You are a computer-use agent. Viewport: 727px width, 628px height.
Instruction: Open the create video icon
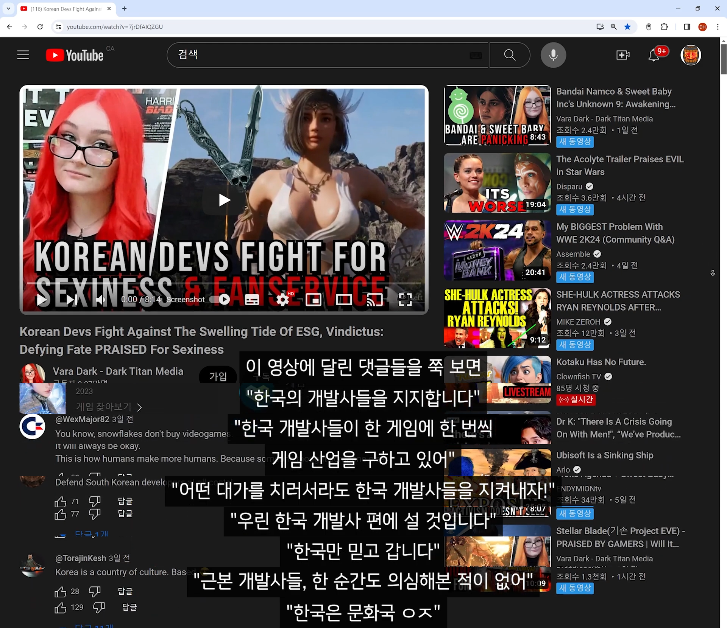pyautogui.click(x=622, y=55)
